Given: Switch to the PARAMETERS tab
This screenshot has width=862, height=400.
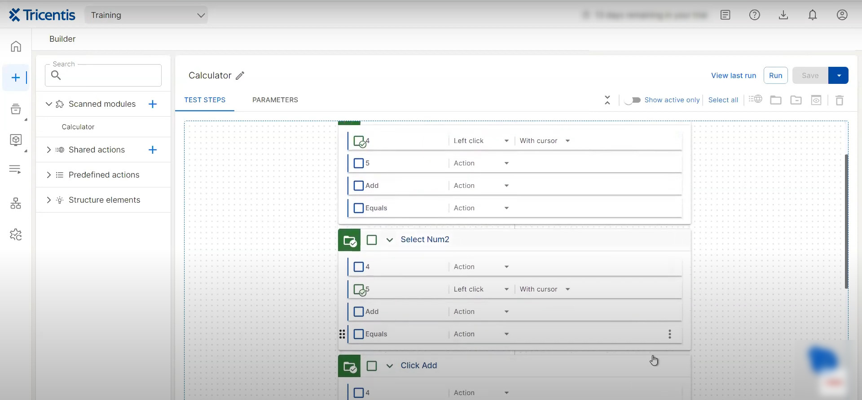Looking at the screenshot, I should (x=275, y=100).
